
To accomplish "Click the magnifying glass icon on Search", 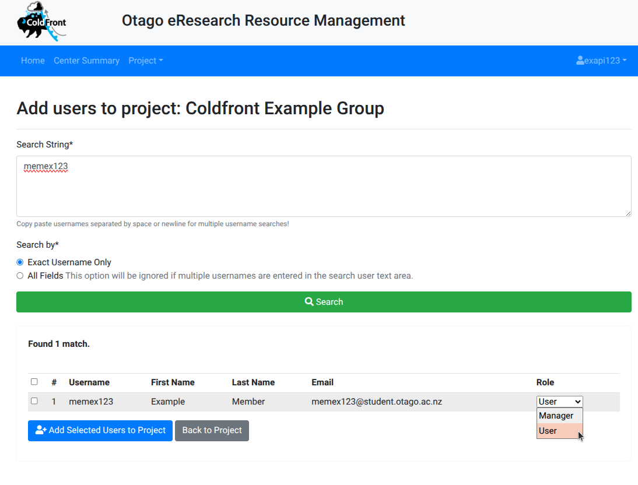I will pos(309,302).
